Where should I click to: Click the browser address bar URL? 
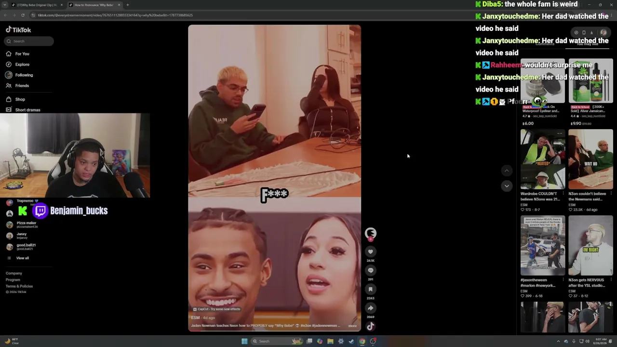click(x=116, y=15)
